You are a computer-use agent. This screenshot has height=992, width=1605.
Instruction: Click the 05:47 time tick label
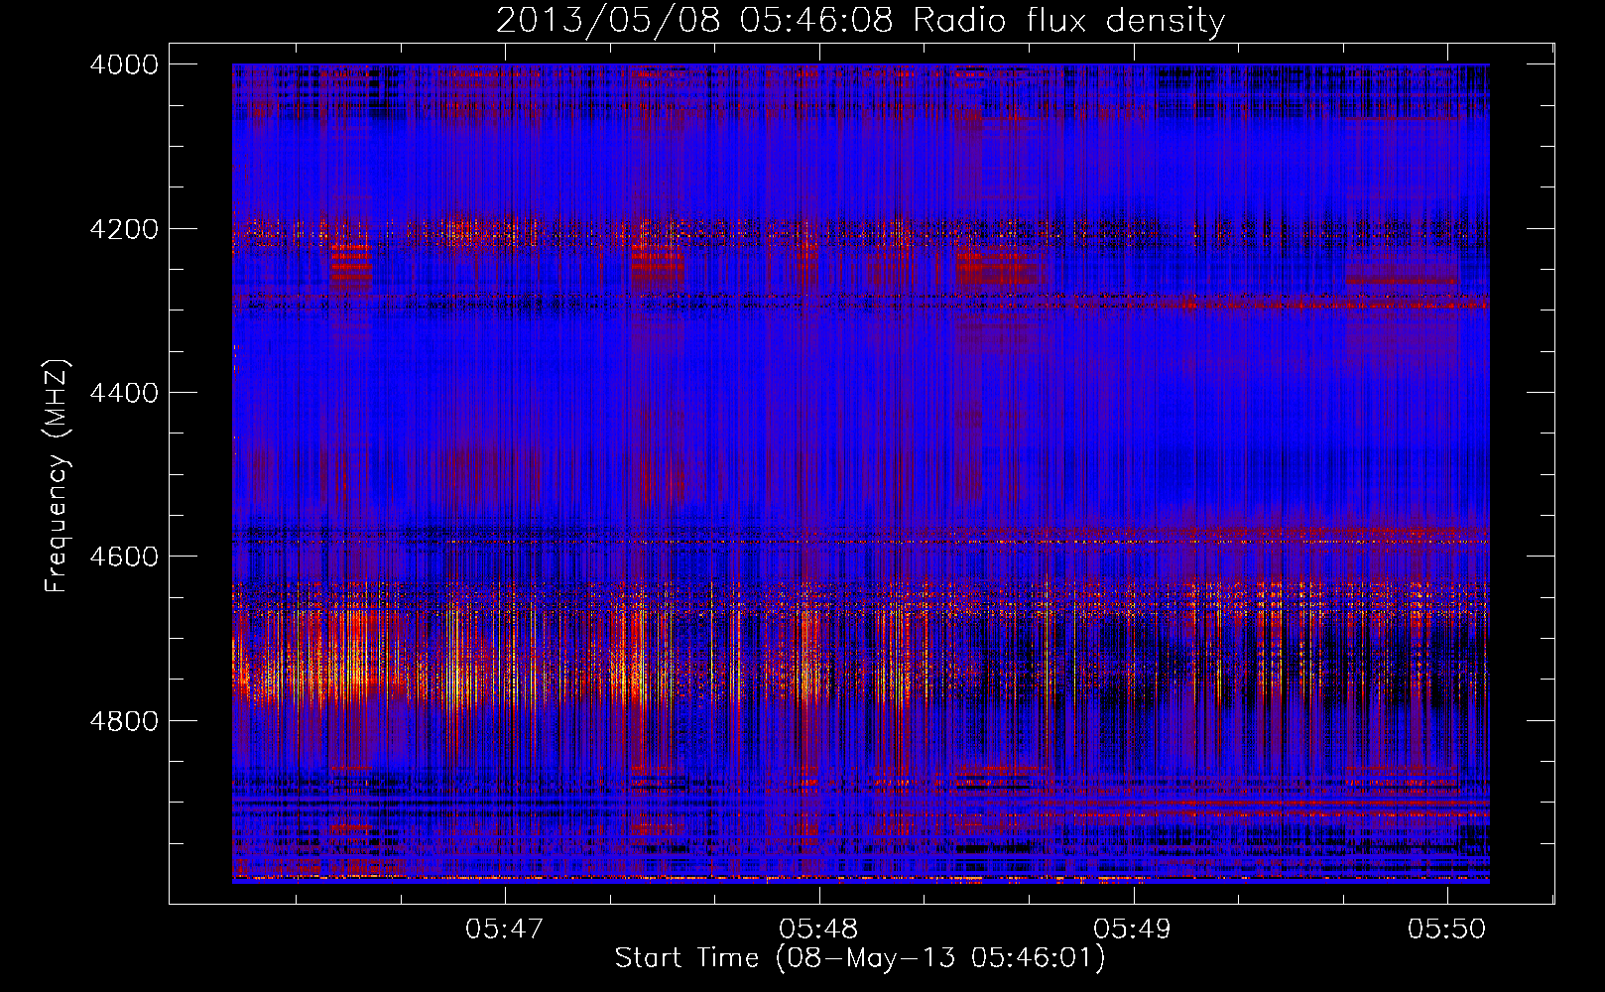505,930
